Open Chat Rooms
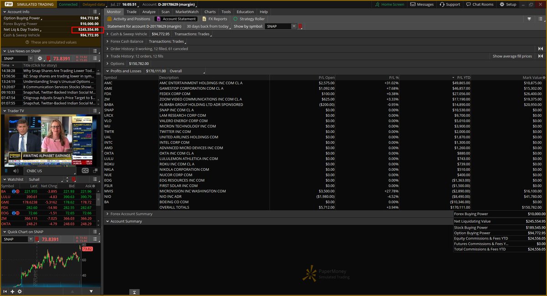 [479, 4]
